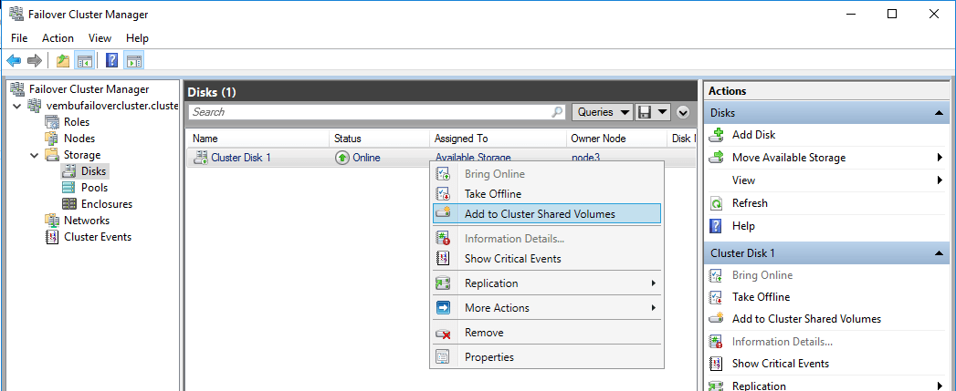This screenshot has width=956, height=391.
Task: Expand the View submenu arrow in Actions
Action: coord(940,180)
